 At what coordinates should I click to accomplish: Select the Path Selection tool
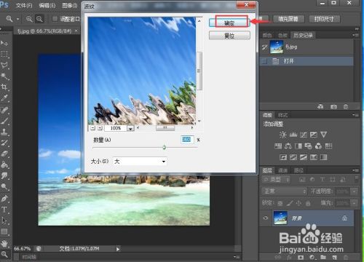point(4,221)
